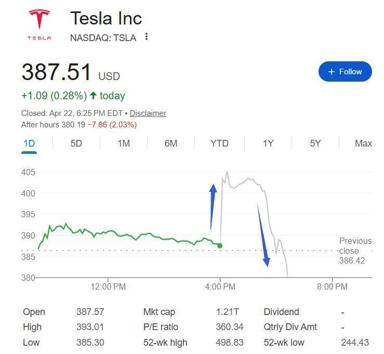This screenshot has width=384, height=354.
Task: Switch to the 5Y chart tab
Action: (315, 143)
